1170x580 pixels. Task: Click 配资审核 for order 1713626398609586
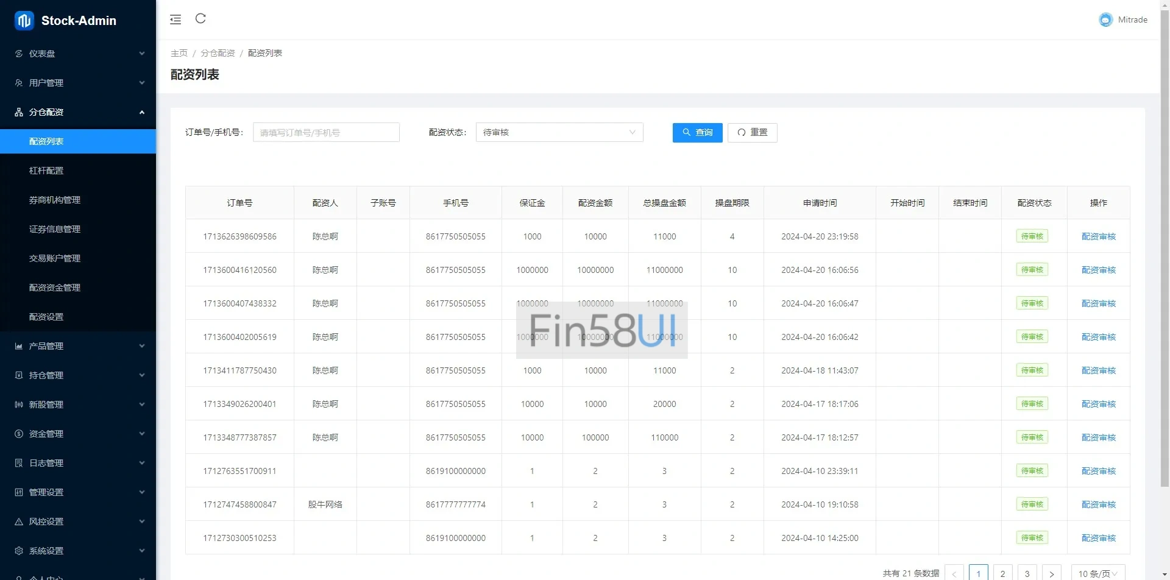pyautogui.click(x=1098, y=236)
